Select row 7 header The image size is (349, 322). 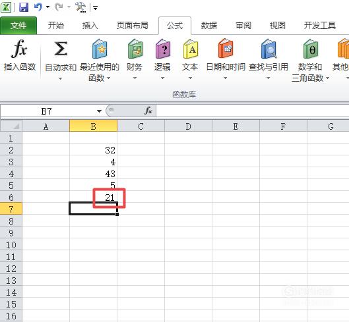coord(11,209)
